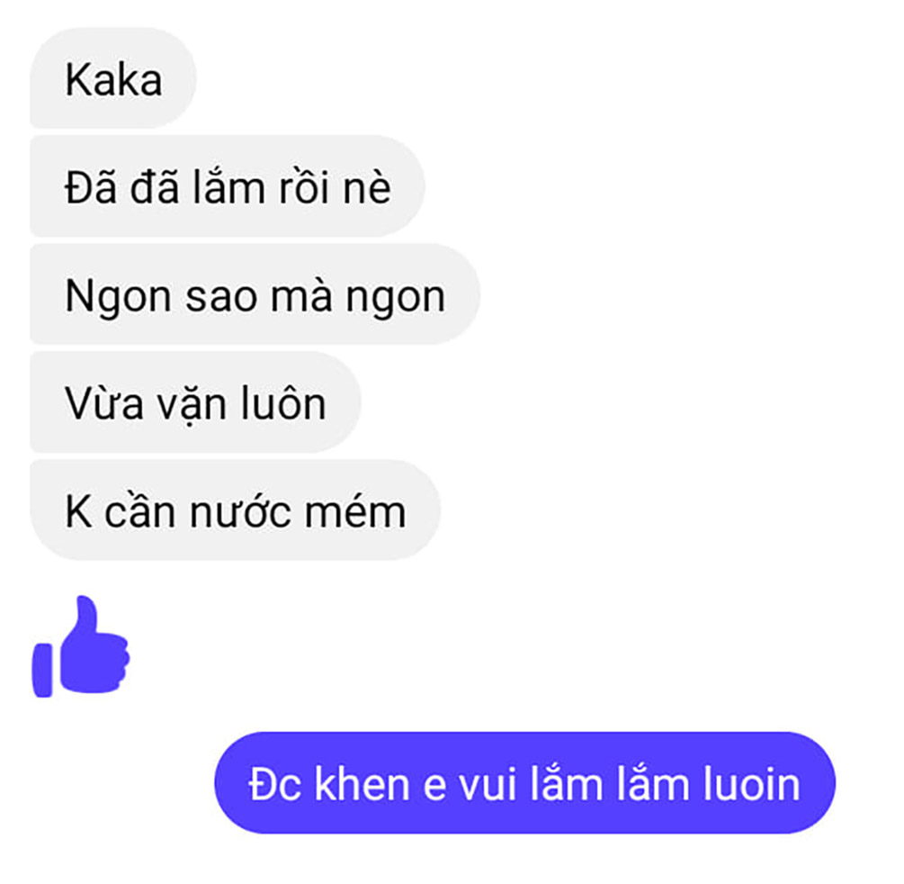
Task: Click the word 'luôn' in the gray bubble
Action: pos(283,403)
